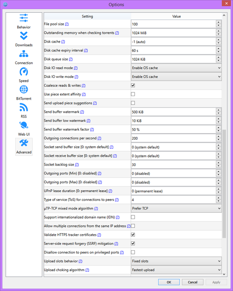
Task: Open the Downloads settings page icon
Action: 24,36
